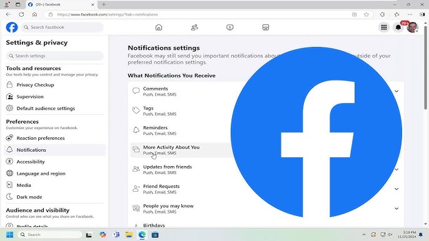Viewport: 429px width, 241px height.
Task: Refresh the page with the reload icon
Action: point(21,14)
